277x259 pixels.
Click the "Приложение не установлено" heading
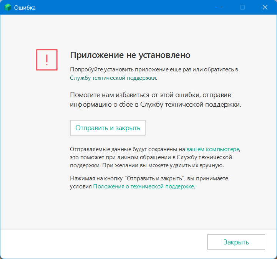coord(130,55)
